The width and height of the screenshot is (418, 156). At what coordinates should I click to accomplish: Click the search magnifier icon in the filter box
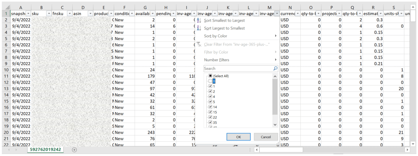[x=275, y=68]
